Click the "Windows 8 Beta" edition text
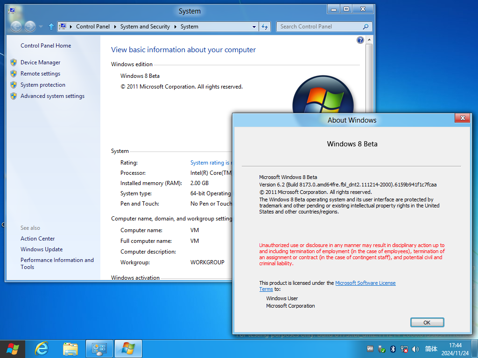Viewport: 478px width, 358px height. click(140, 76)
